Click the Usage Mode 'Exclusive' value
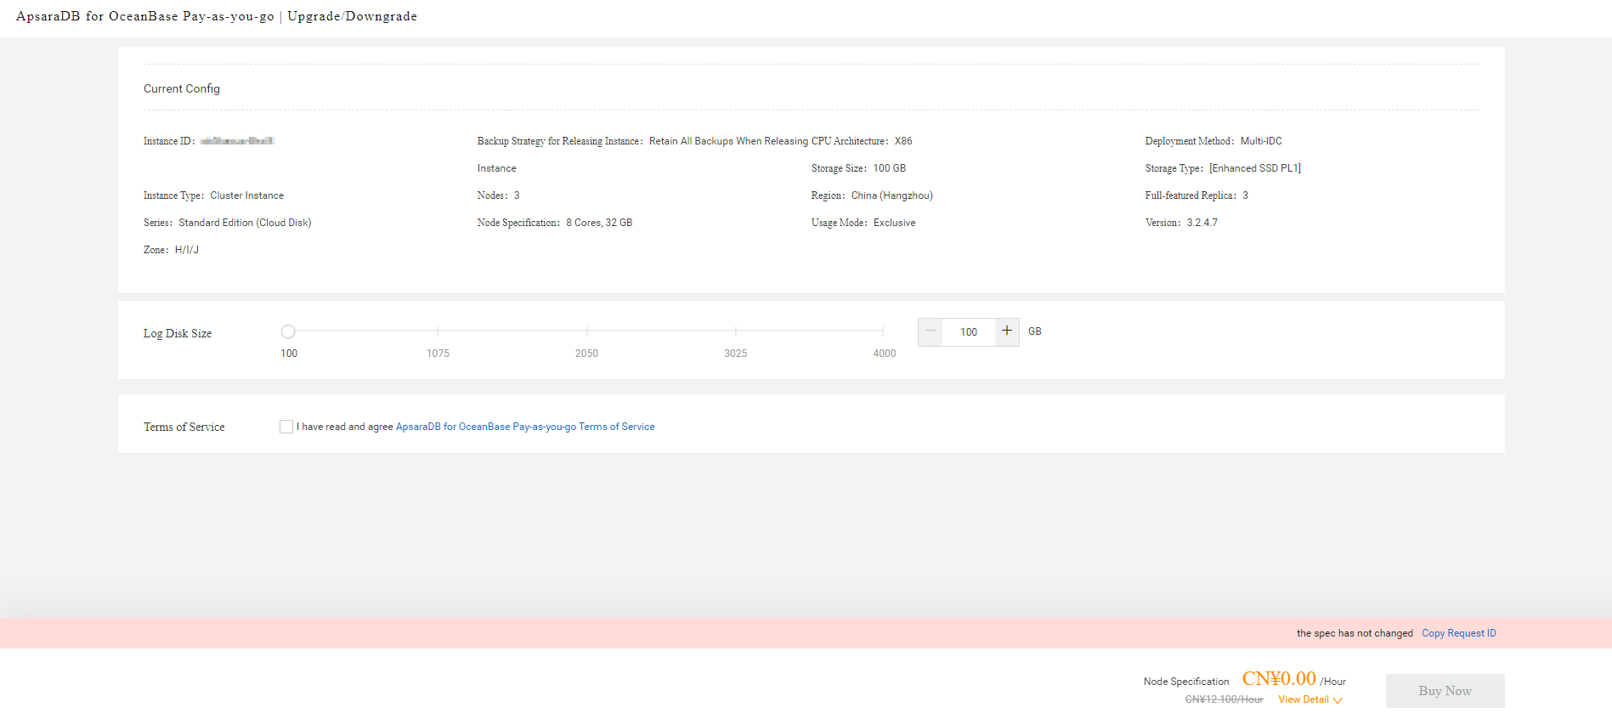This screenshot has height=719, width=1612. pyautogui.click(x=895, y=223)
